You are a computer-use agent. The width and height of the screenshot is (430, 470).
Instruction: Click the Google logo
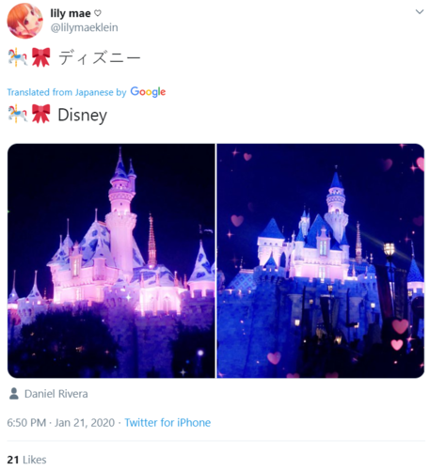[x=148, y=92]
